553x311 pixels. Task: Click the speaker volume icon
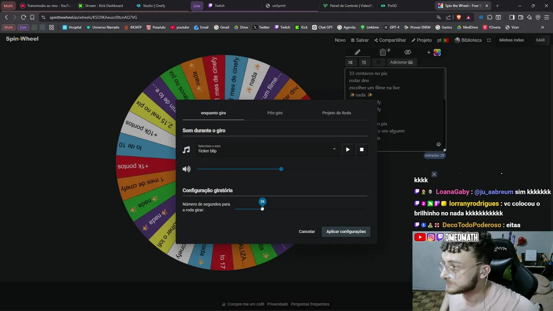(186, 169)
